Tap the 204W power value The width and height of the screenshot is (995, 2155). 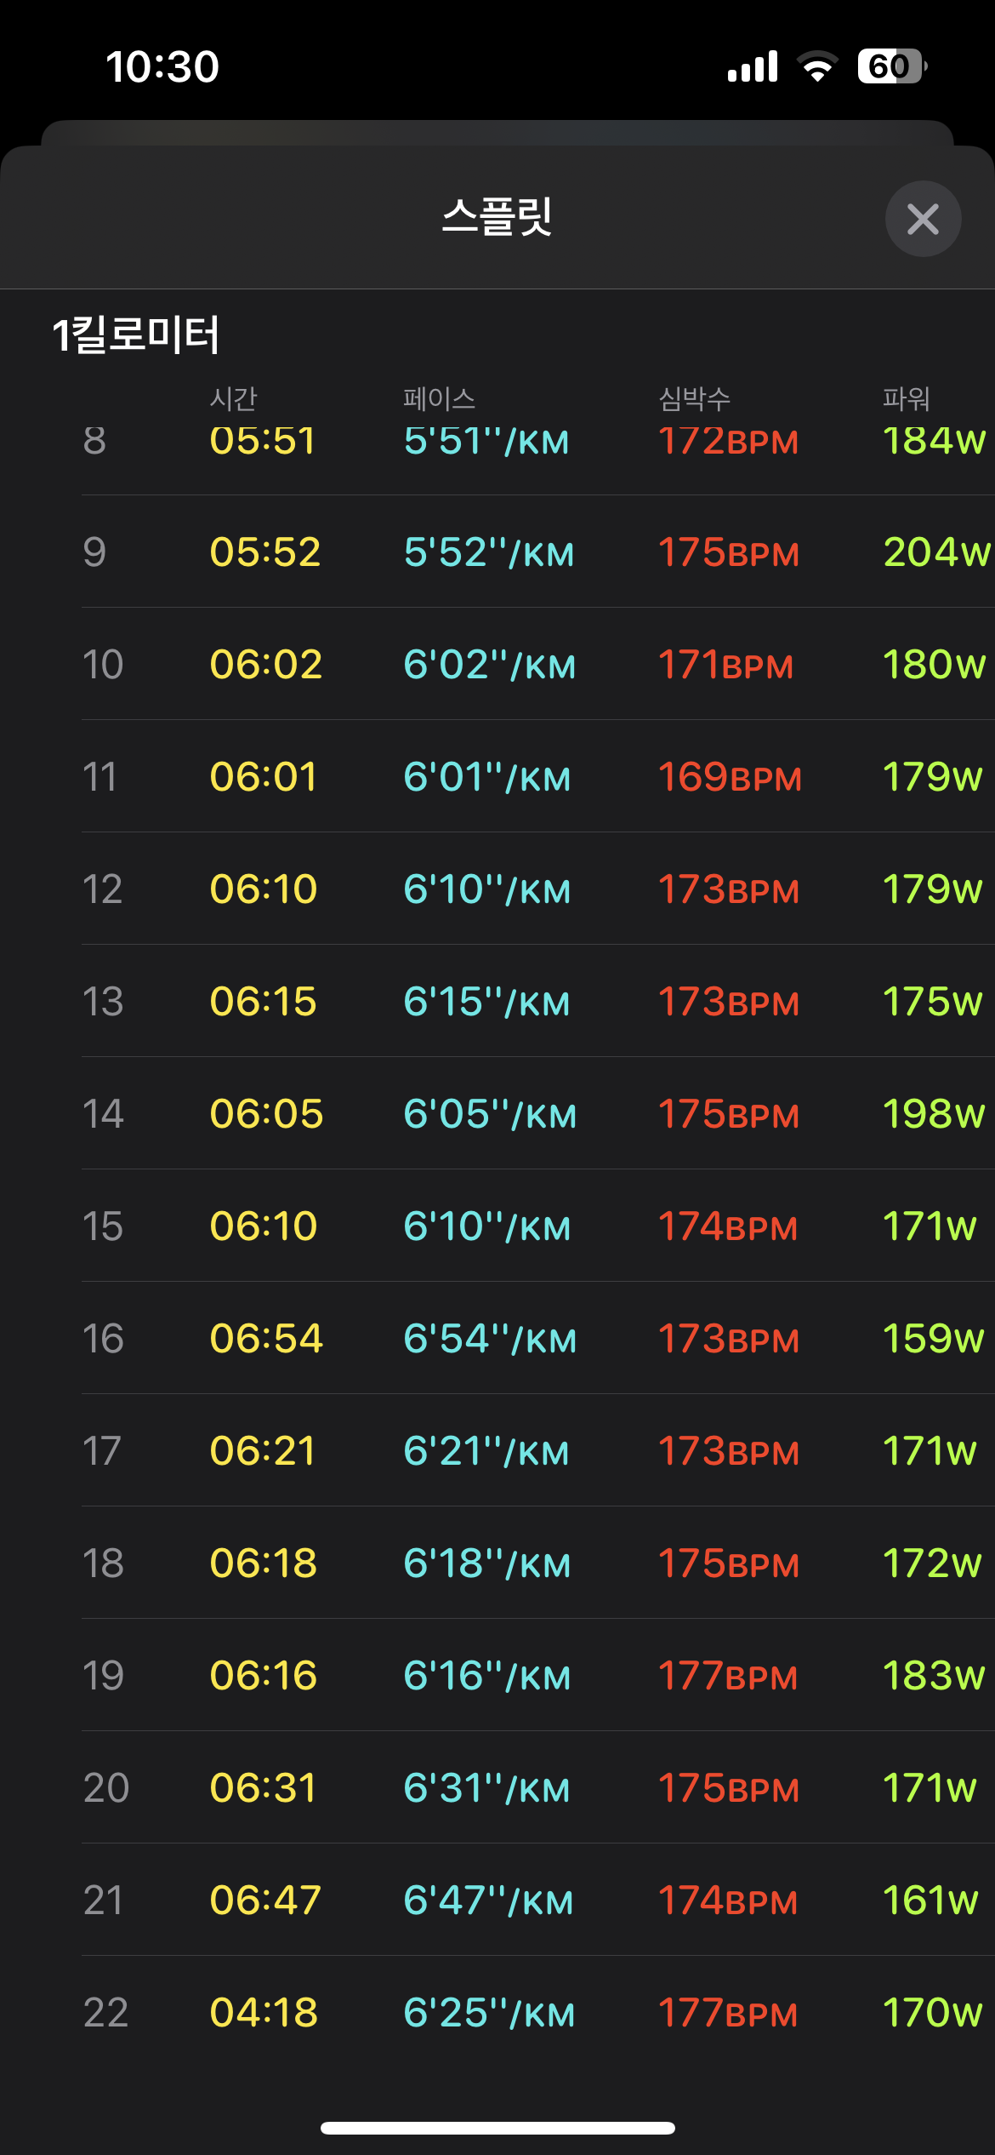(936, 552)
